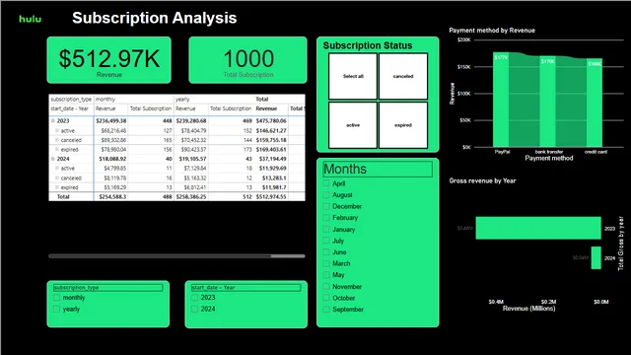Tick the December month checkbox
The height and width of the screenshot is (355, 631).
326,206
